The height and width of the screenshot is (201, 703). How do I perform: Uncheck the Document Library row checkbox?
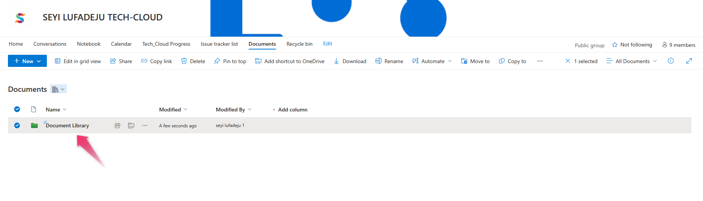[x=17, y=125]
